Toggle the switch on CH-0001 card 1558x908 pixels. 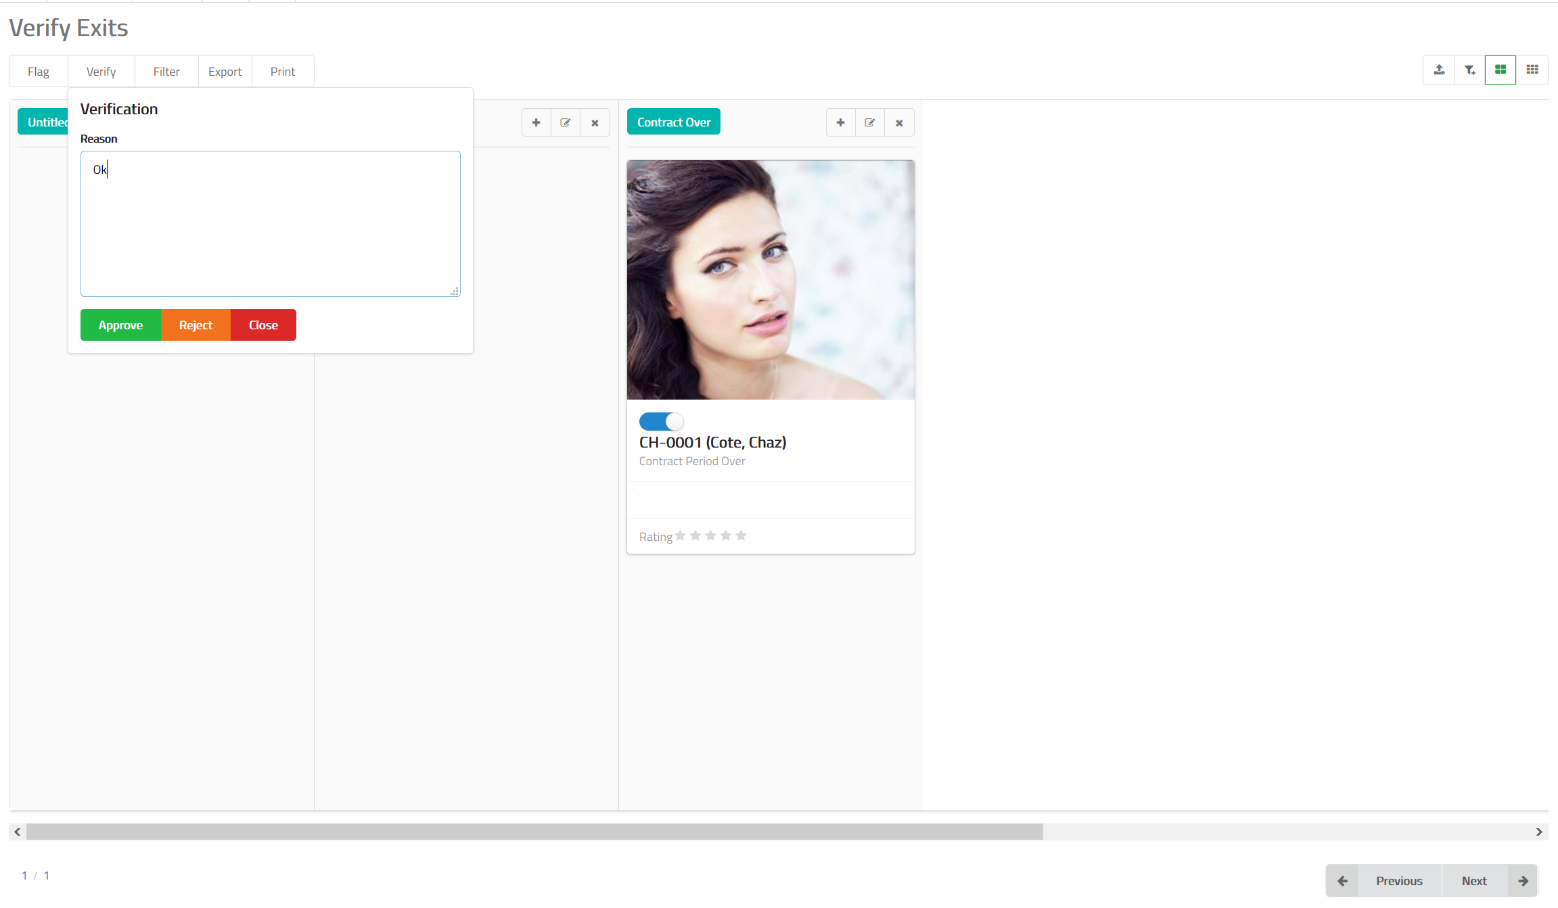pyautogui.click(x=661, y=421)
